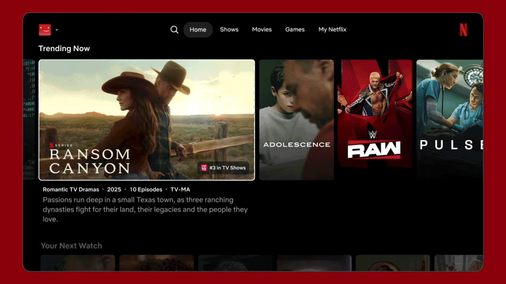
Task: Open the Pulse title card
Action: tap(450, 120)
